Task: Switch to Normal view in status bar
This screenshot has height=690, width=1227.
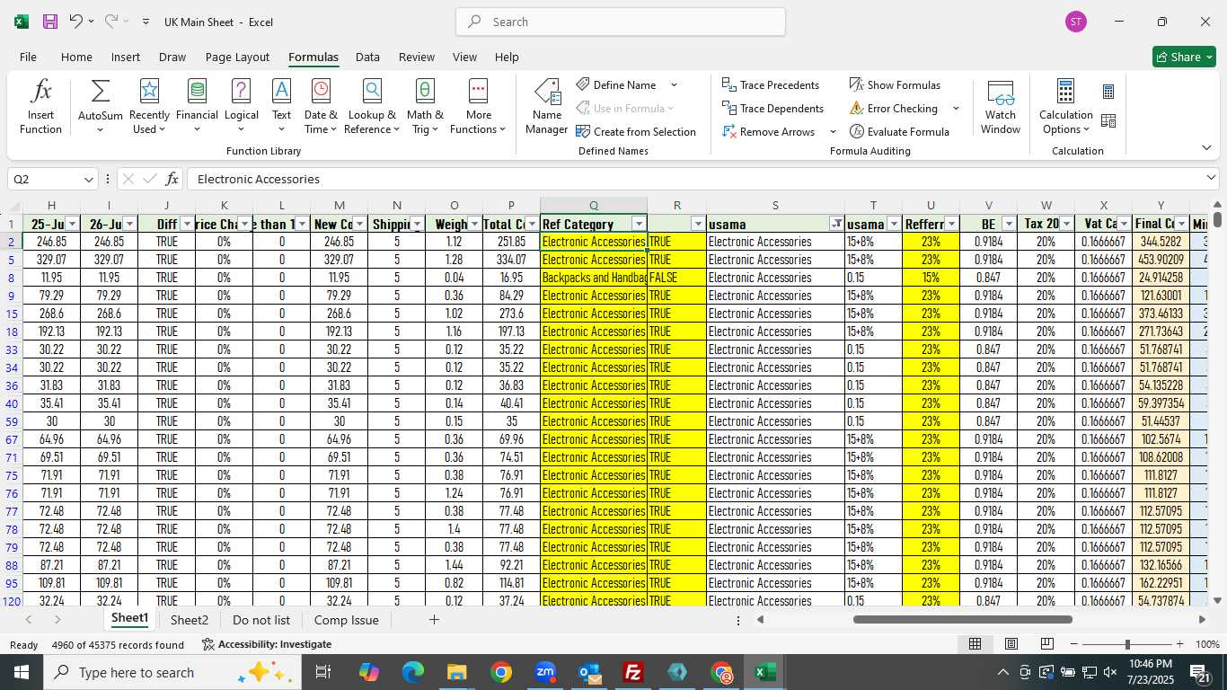Action: coord(975,644)
